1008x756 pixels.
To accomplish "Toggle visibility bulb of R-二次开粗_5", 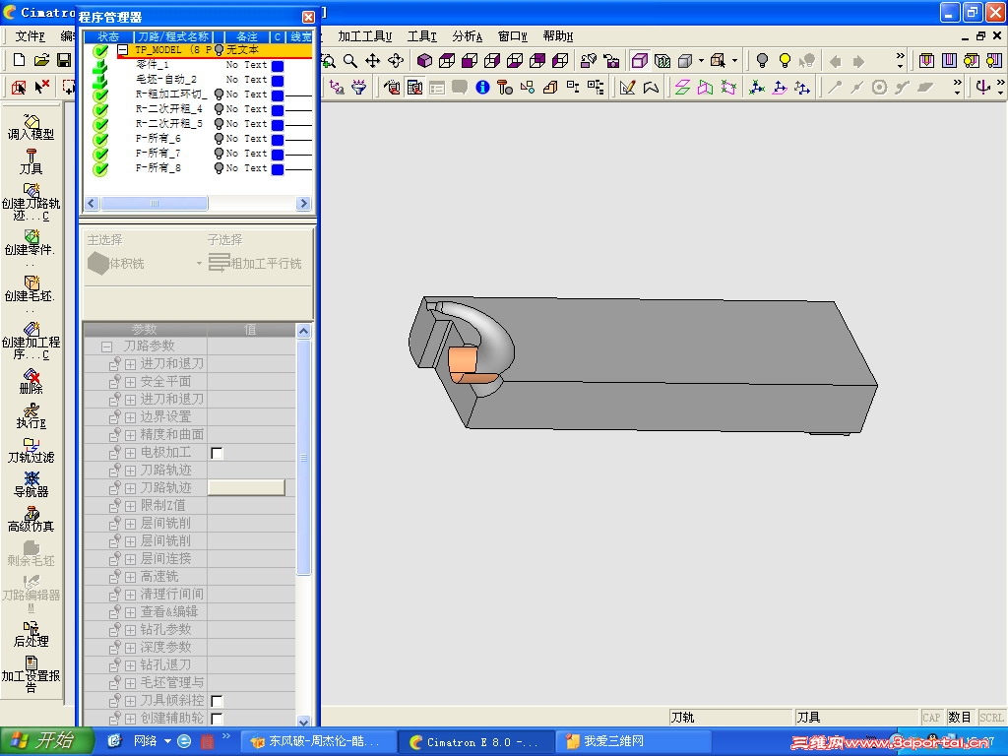I will coord(219,124).
